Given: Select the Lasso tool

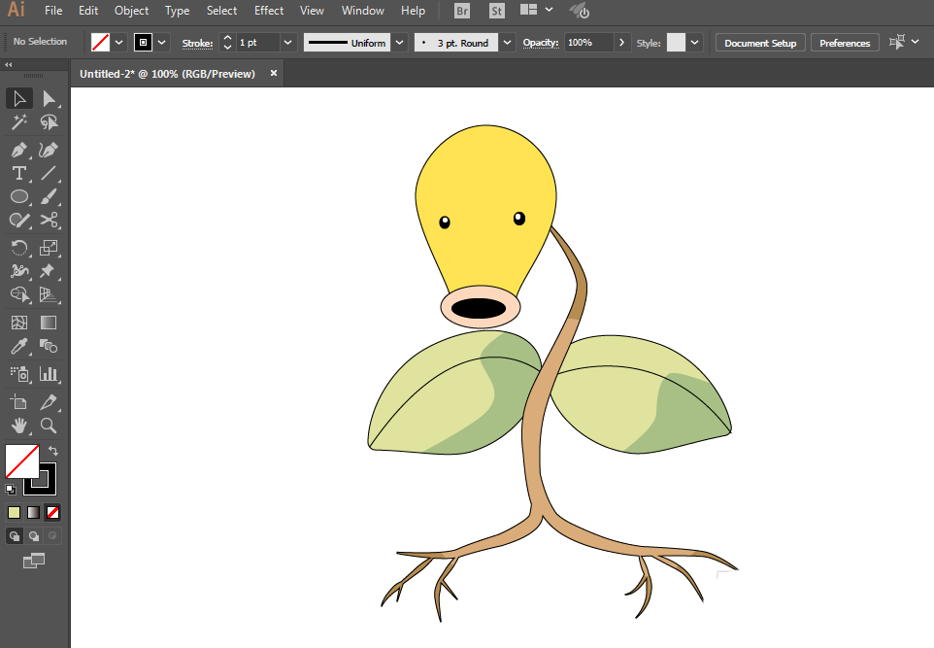Looking at the screenshot, I should (x=49, y=122).
